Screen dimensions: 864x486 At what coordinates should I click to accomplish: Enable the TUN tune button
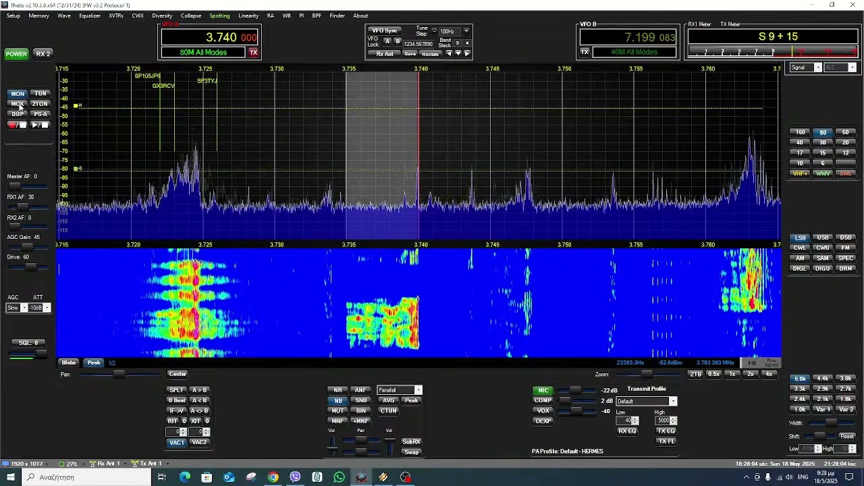tap(40, 94)
